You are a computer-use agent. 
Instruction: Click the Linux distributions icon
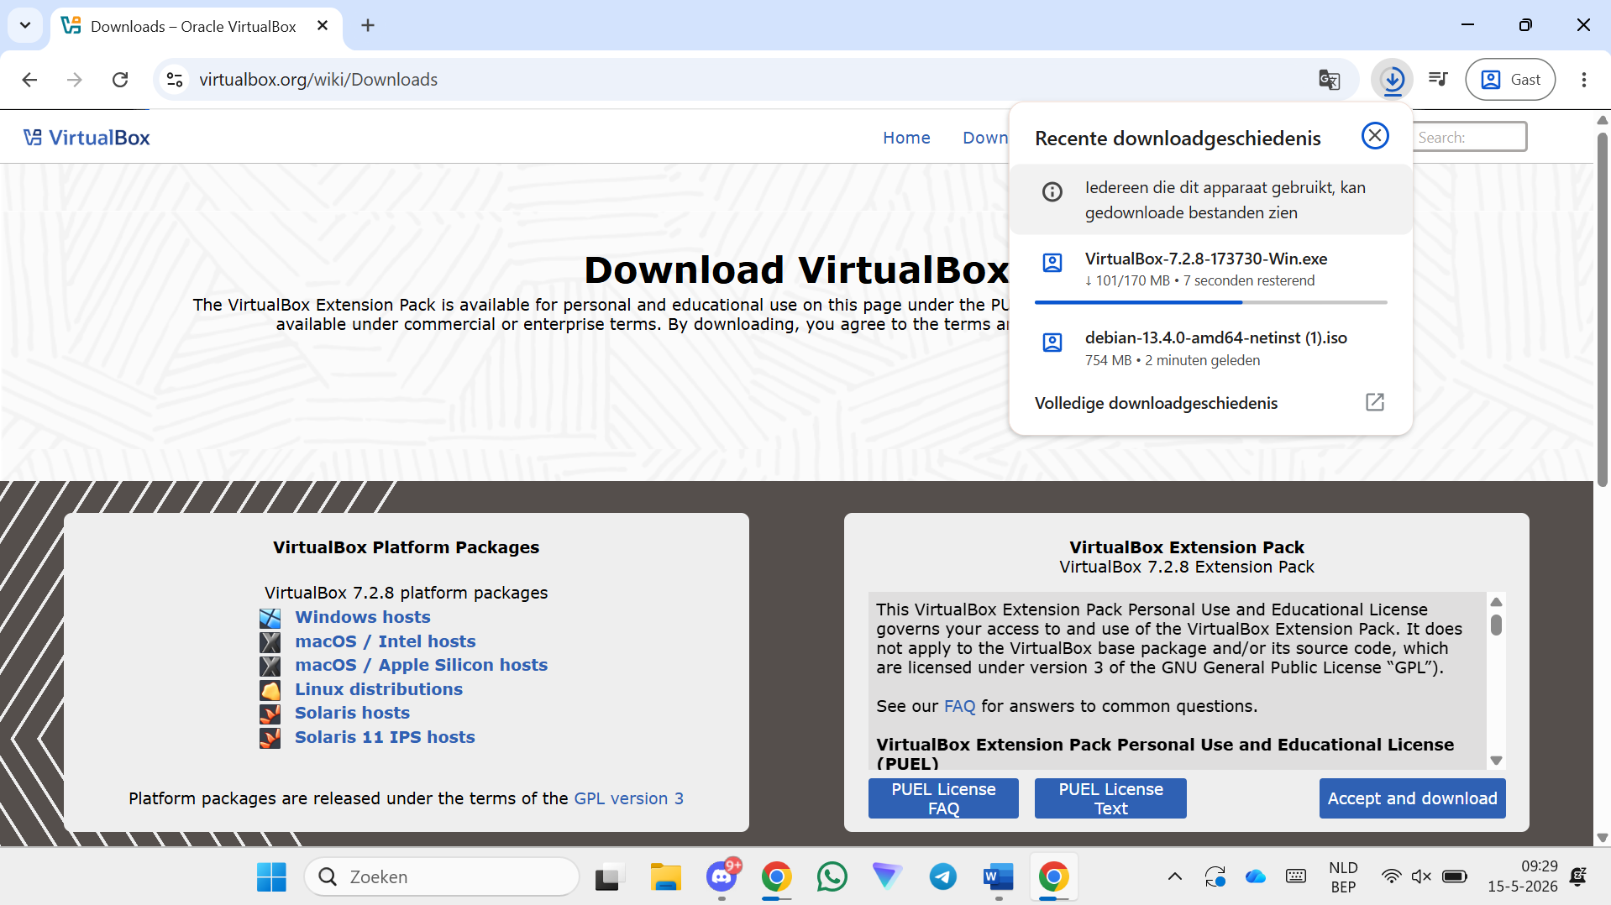point(270,690)
